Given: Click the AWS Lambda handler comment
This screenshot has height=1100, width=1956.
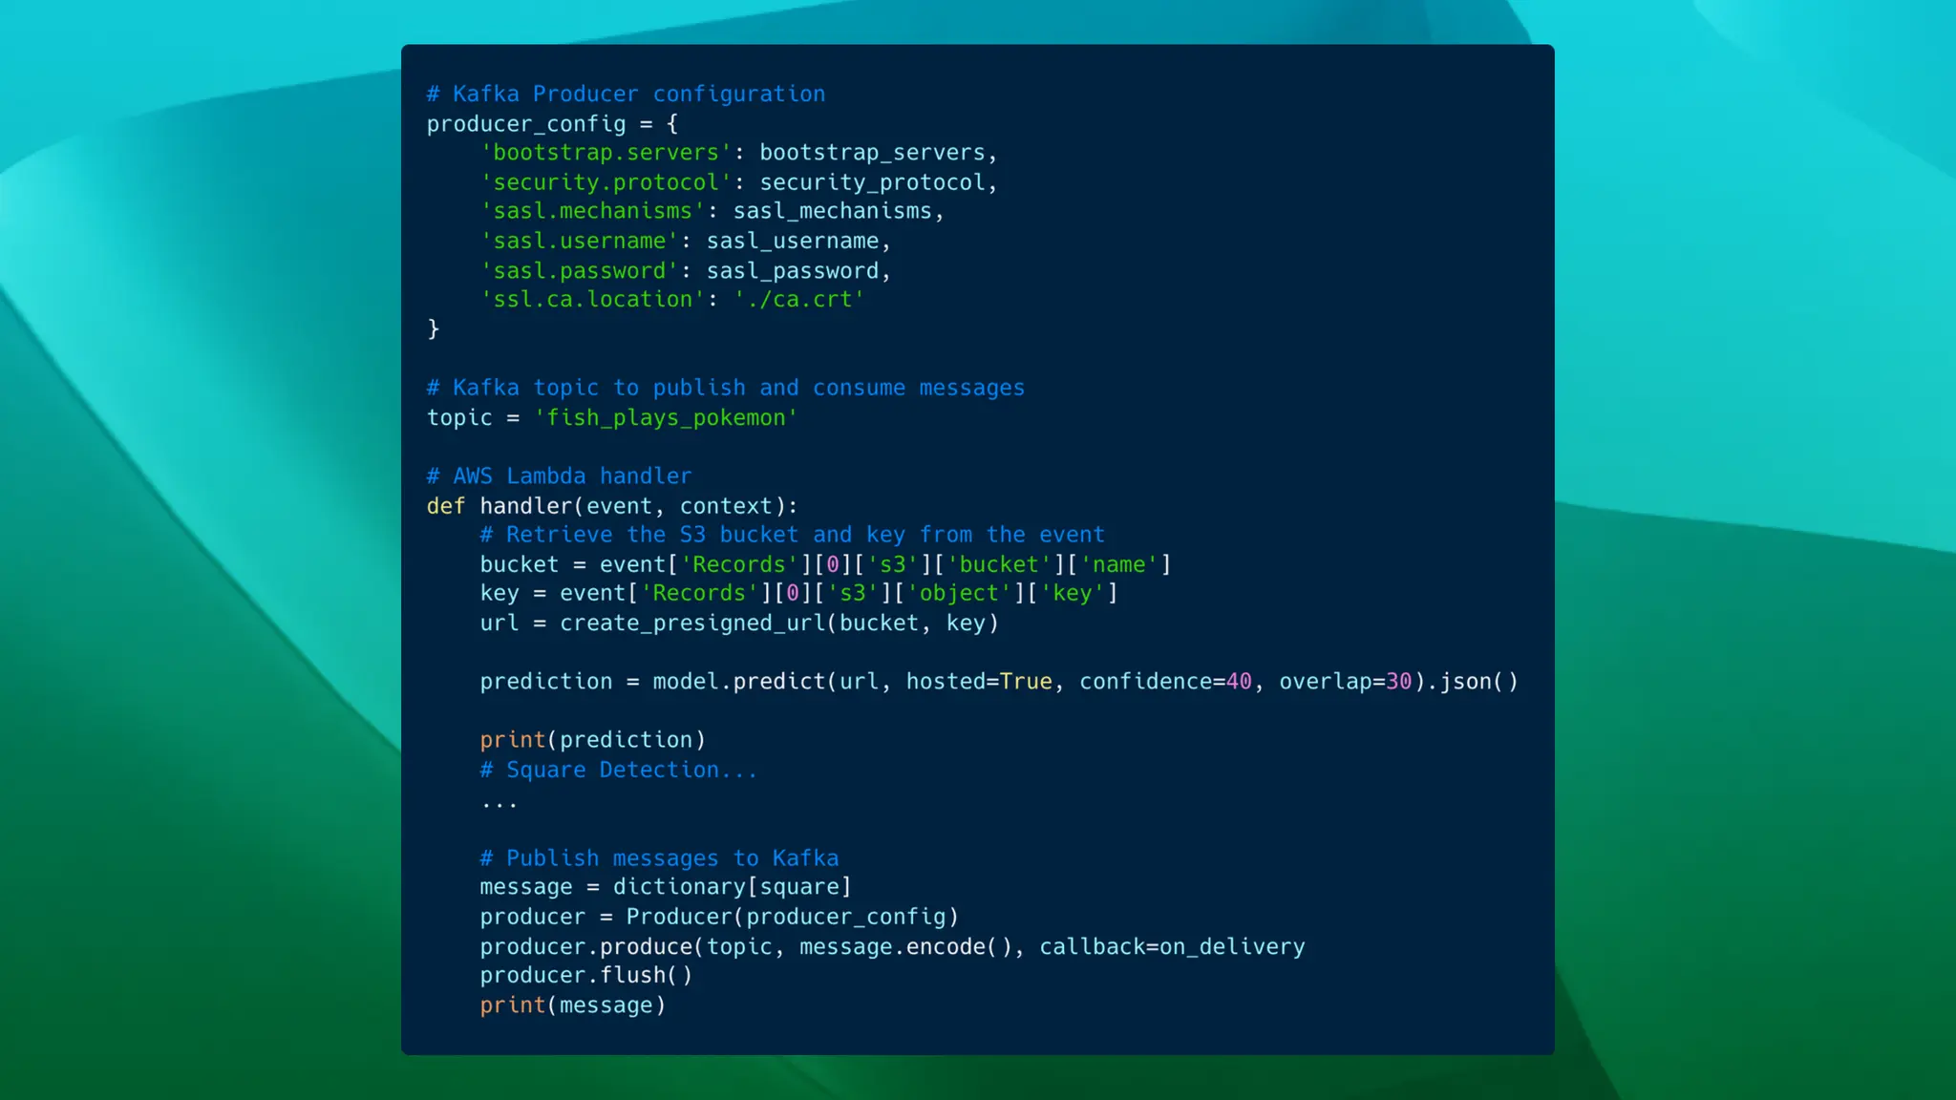Looking at the screenshot, I should click(x=559, y=476).
